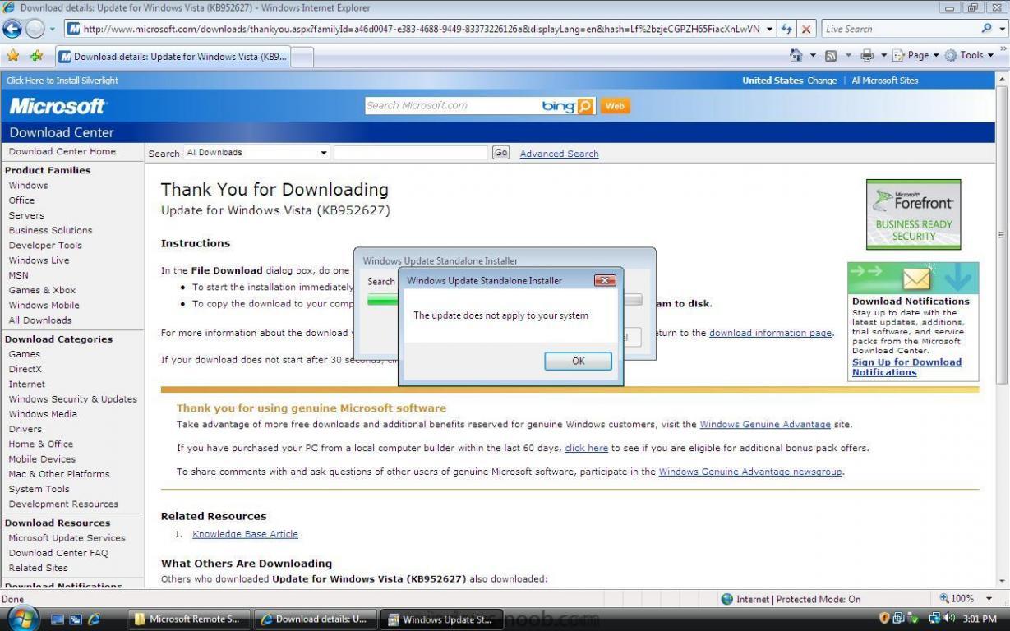Open a new blank browser tab
The width and height of the screenshot is (1010, 631).
click(302, 57)
